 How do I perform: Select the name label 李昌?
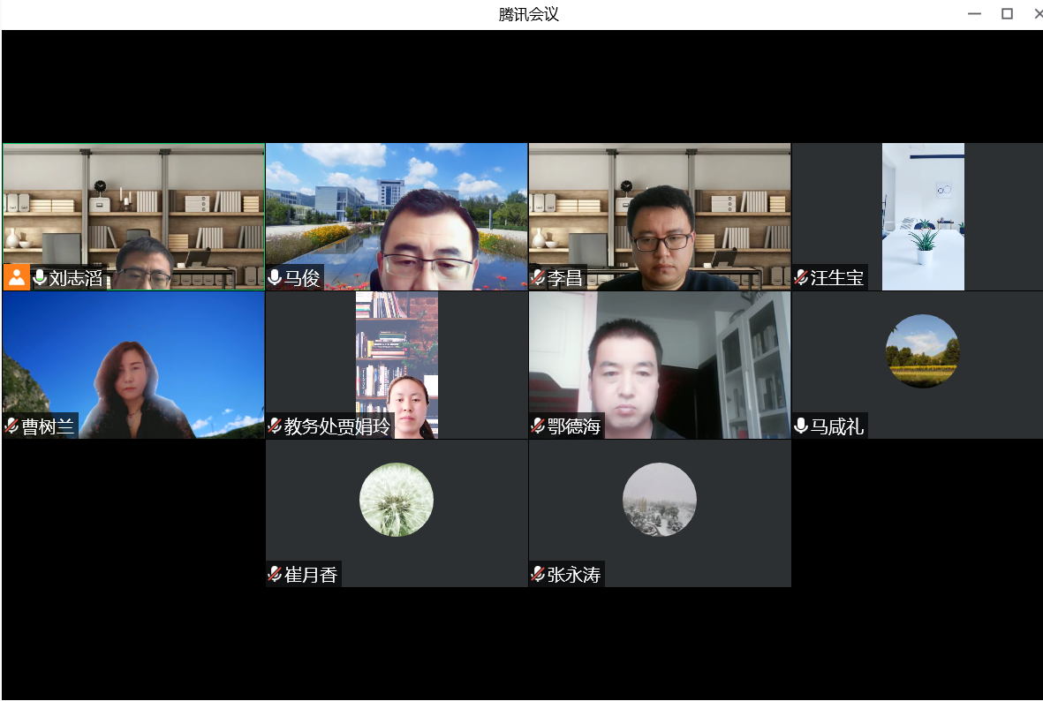(564, 278)
